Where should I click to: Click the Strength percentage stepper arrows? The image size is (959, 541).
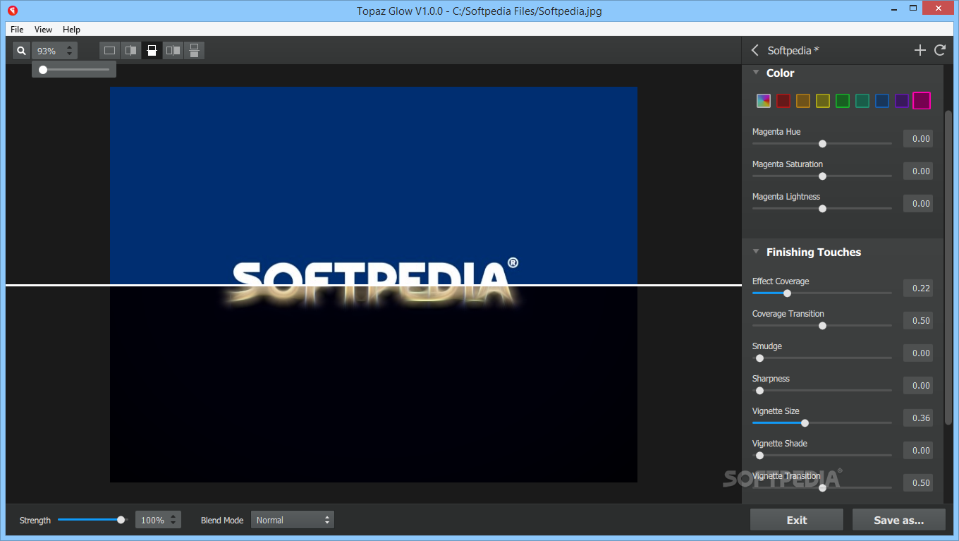pos(173,520)
